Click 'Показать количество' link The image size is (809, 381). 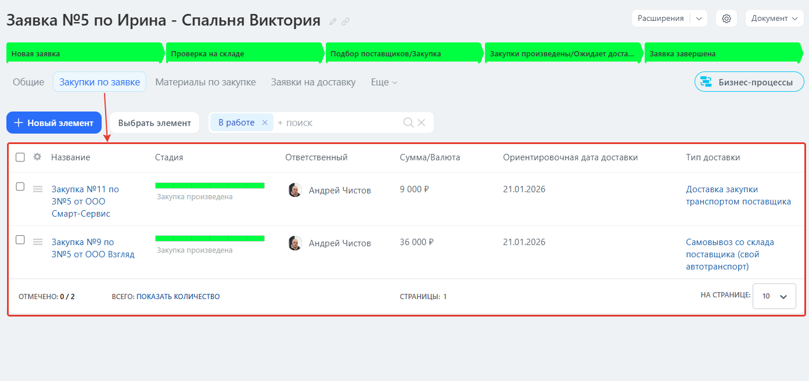178,297
